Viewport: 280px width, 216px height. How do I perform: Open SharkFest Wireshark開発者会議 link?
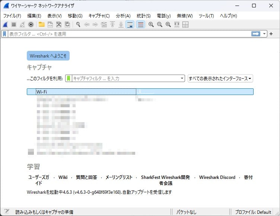(166, 180)
